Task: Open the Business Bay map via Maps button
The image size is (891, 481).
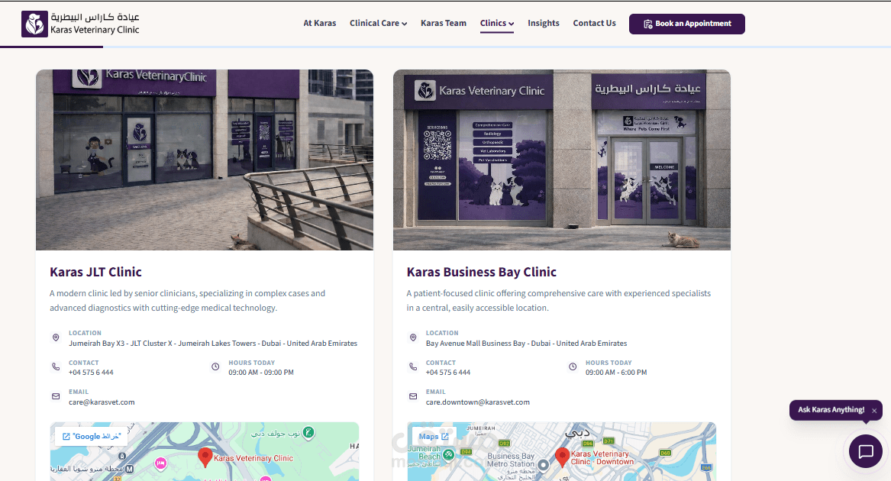Action: click(434, 436)
